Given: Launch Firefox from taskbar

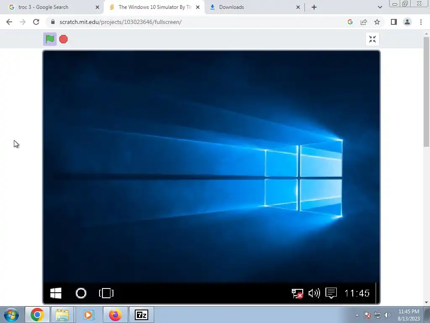Looking at the screenshot, I should pos(115,315).
